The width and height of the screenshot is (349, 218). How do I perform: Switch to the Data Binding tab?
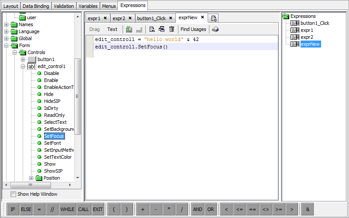coord(36,6)
